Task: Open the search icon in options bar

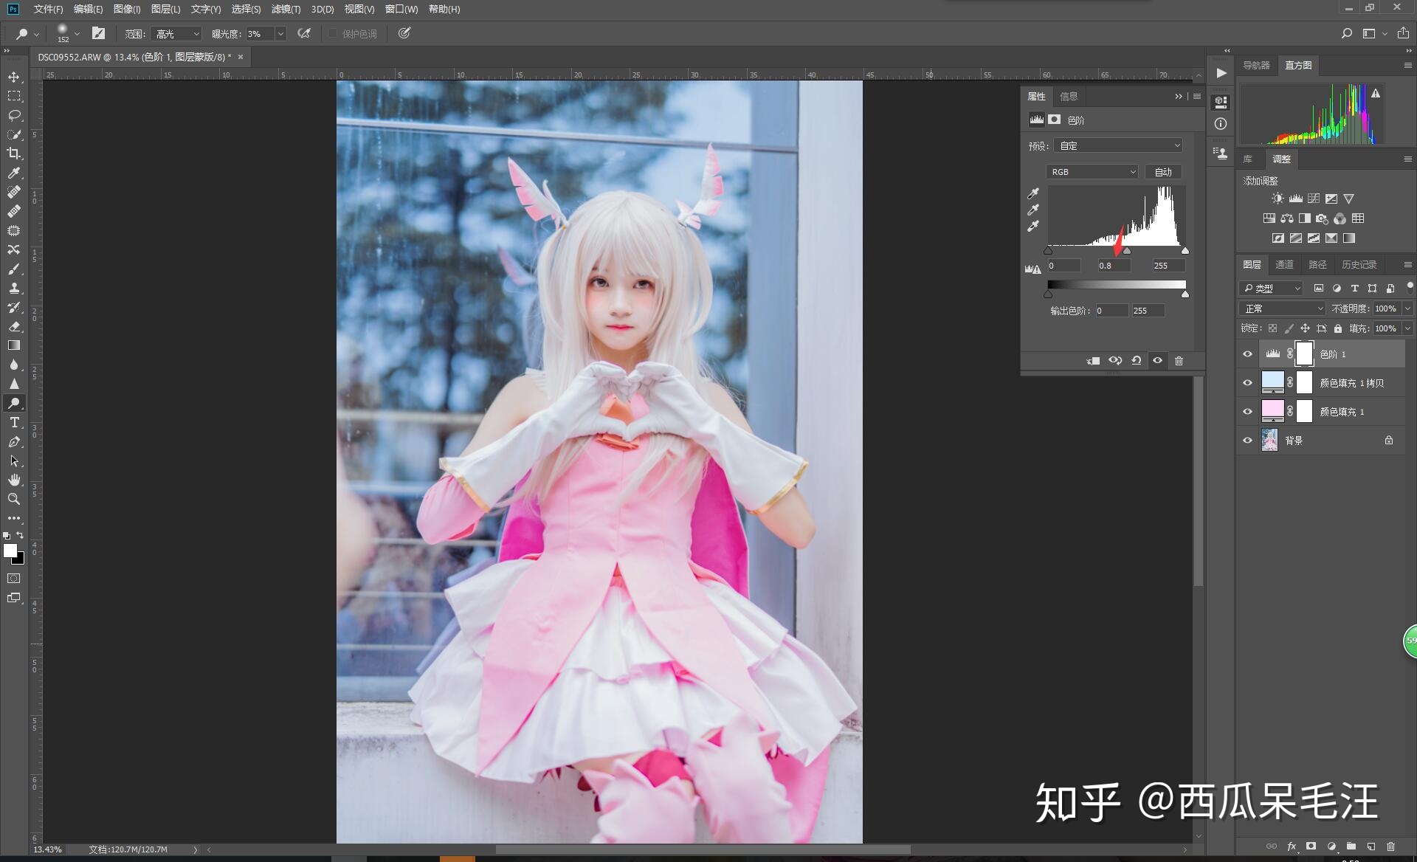Action: (x=1347, y=33)
